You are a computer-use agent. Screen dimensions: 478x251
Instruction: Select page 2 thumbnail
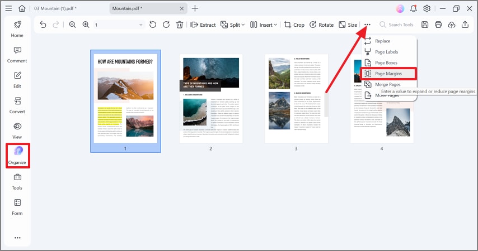click(211, 99)
